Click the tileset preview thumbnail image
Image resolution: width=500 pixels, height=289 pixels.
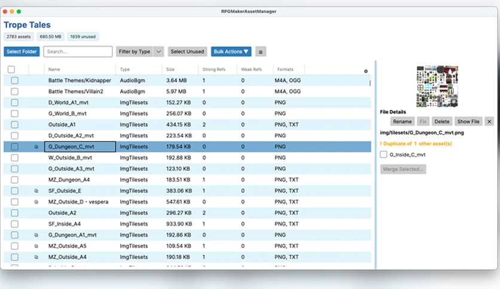[437, 86]
